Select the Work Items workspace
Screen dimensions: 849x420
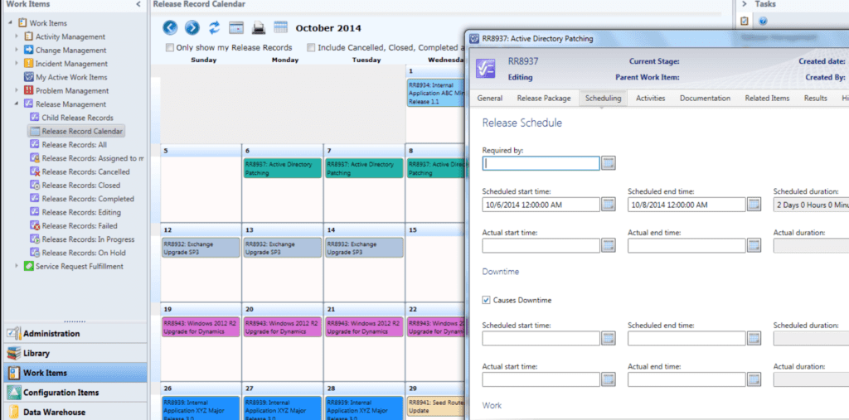coord(75,373)
